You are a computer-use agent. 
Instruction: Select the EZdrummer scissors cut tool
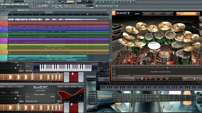pyautogui.click(x=114, y=74)
